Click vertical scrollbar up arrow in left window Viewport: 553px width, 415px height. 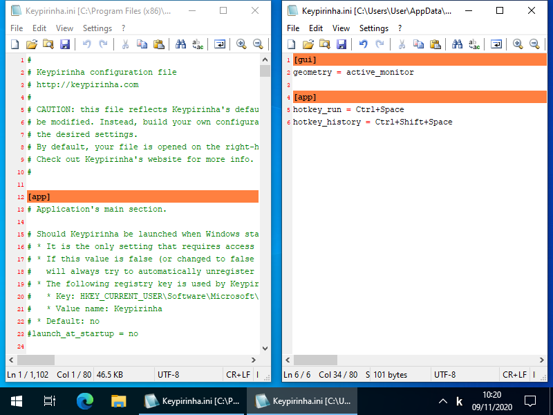point(265,59)
